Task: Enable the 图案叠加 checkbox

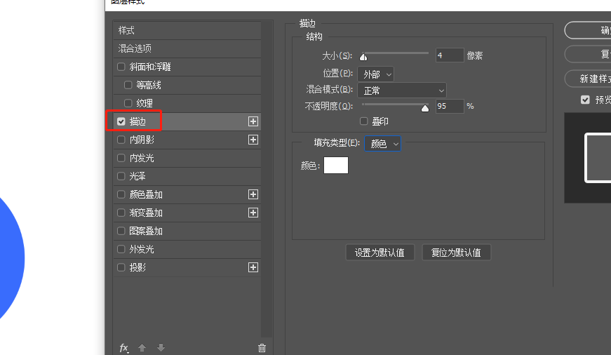Action: point(121,231)
